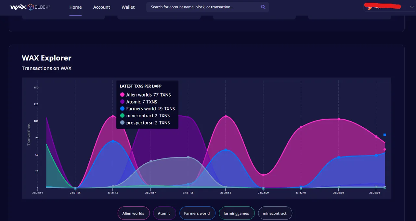Click pink Alien worlds dot in tooltip
The width and height of the screenshot is (416, 221).
[x=122, y=95]
